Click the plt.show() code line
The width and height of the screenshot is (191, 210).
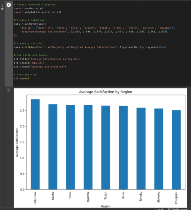21,78
